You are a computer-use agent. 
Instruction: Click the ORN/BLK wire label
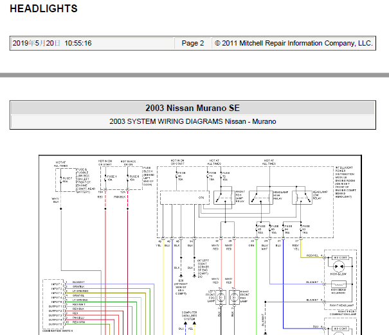(78, 287)
